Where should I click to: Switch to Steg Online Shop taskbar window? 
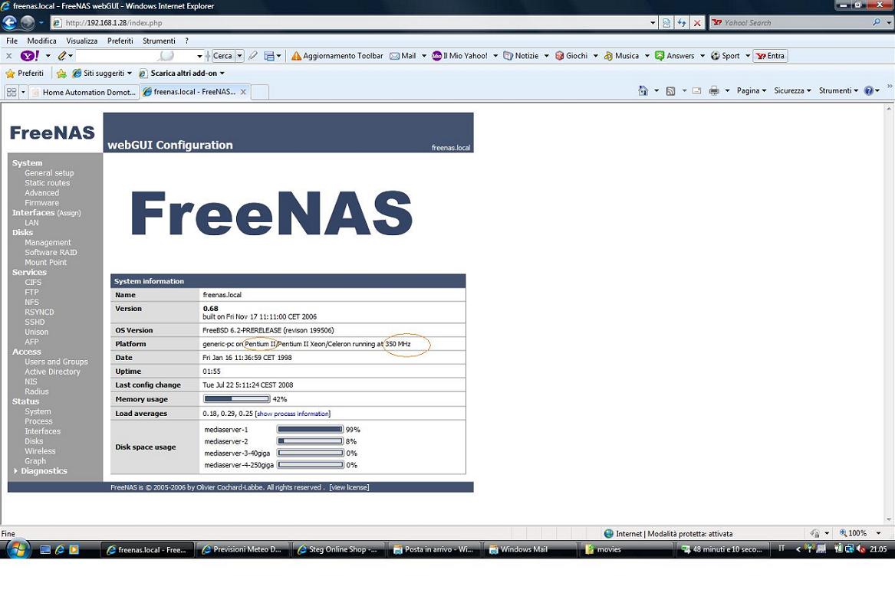(337, 550)
